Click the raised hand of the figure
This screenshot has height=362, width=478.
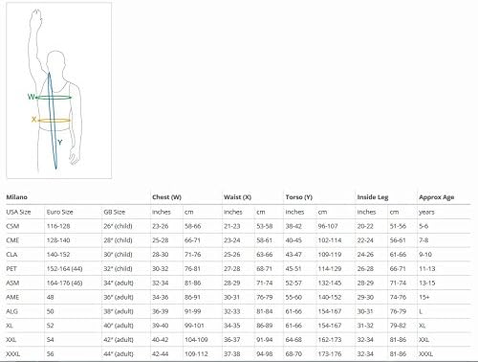point(36,18)
